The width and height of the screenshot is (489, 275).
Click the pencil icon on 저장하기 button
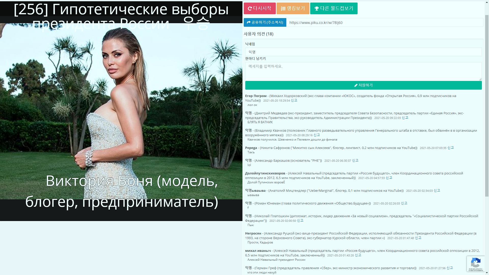point(356,85)
